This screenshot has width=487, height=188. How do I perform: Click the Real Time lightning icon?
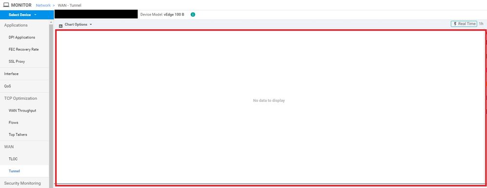455,24
